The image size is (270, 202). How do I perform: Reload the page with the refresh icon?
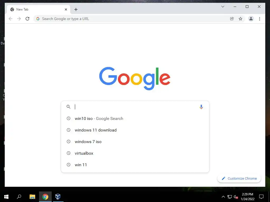(27, 19)
